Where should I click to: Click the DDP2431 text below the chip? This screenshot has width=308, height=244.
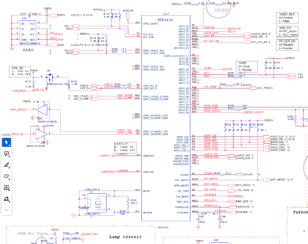(163, 228)
